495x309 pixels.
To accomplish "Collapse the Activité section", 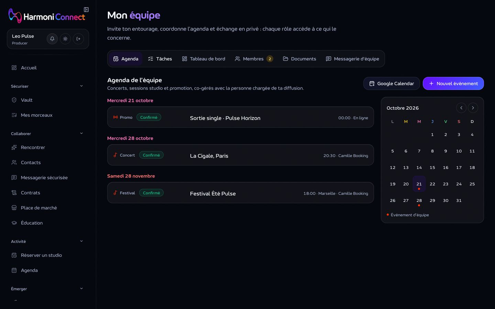I will 81,241.
